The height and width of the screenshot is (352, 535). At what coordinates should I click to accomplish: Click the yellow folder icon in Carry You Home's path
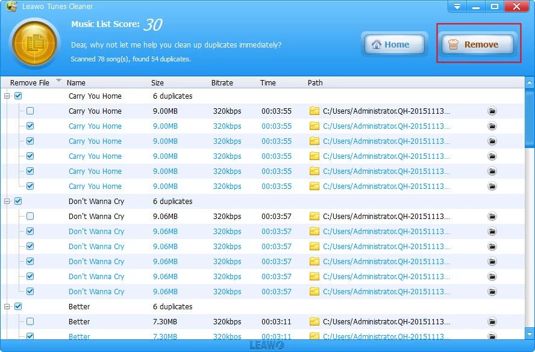click(314, 111)
